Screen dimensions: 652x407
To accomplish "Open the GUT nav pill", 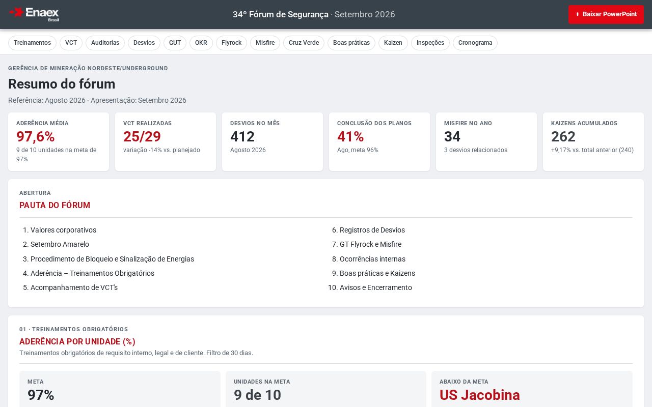I will point(175,43).
